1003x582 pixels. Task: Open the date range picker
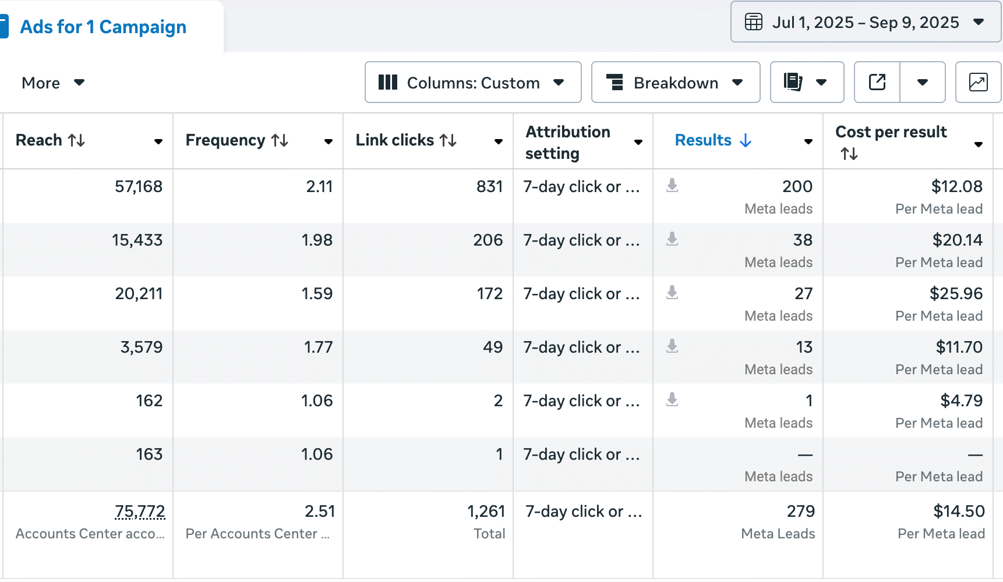865,22
